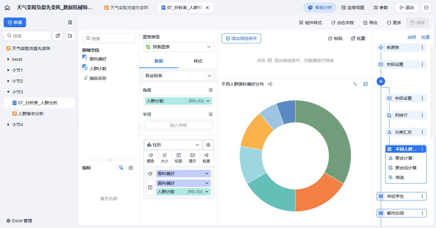The height and width of the screenshot is (228, 436).
Task: Open the Granularity (粒度) mark setting
Action: click(206, 158)
